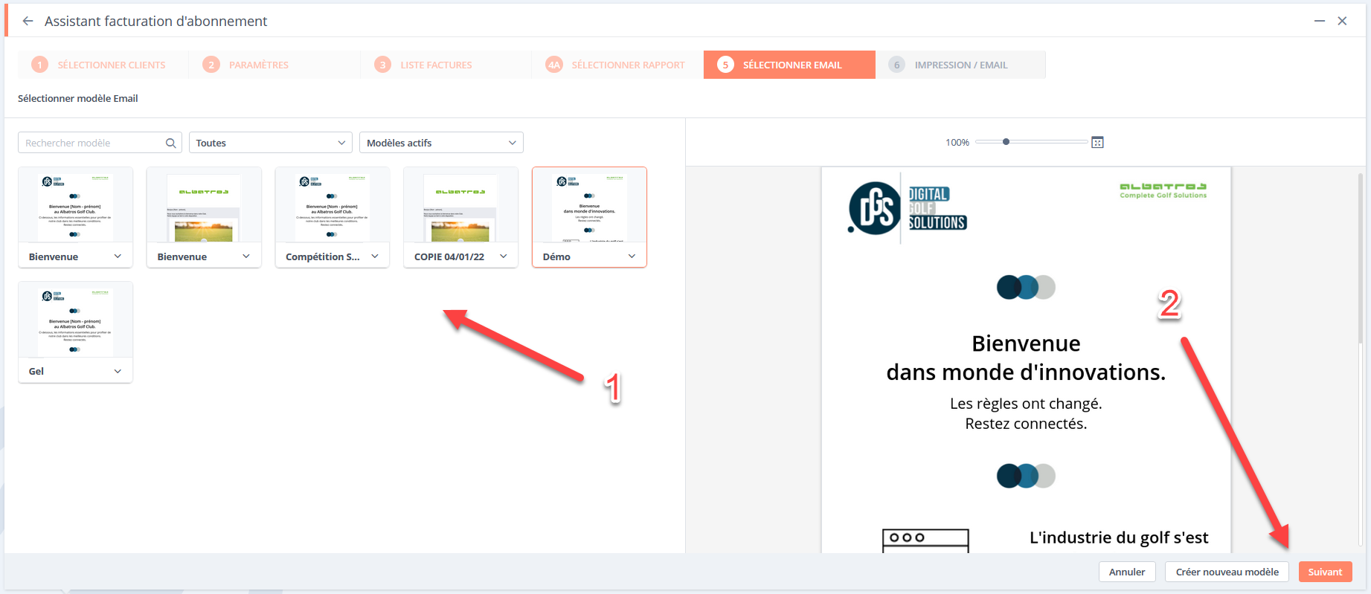The width and height of the screenshot is (1371, 594).
Task: Click the orange Suivant button
Action: pyautogui.click(x=1326, y=572)
